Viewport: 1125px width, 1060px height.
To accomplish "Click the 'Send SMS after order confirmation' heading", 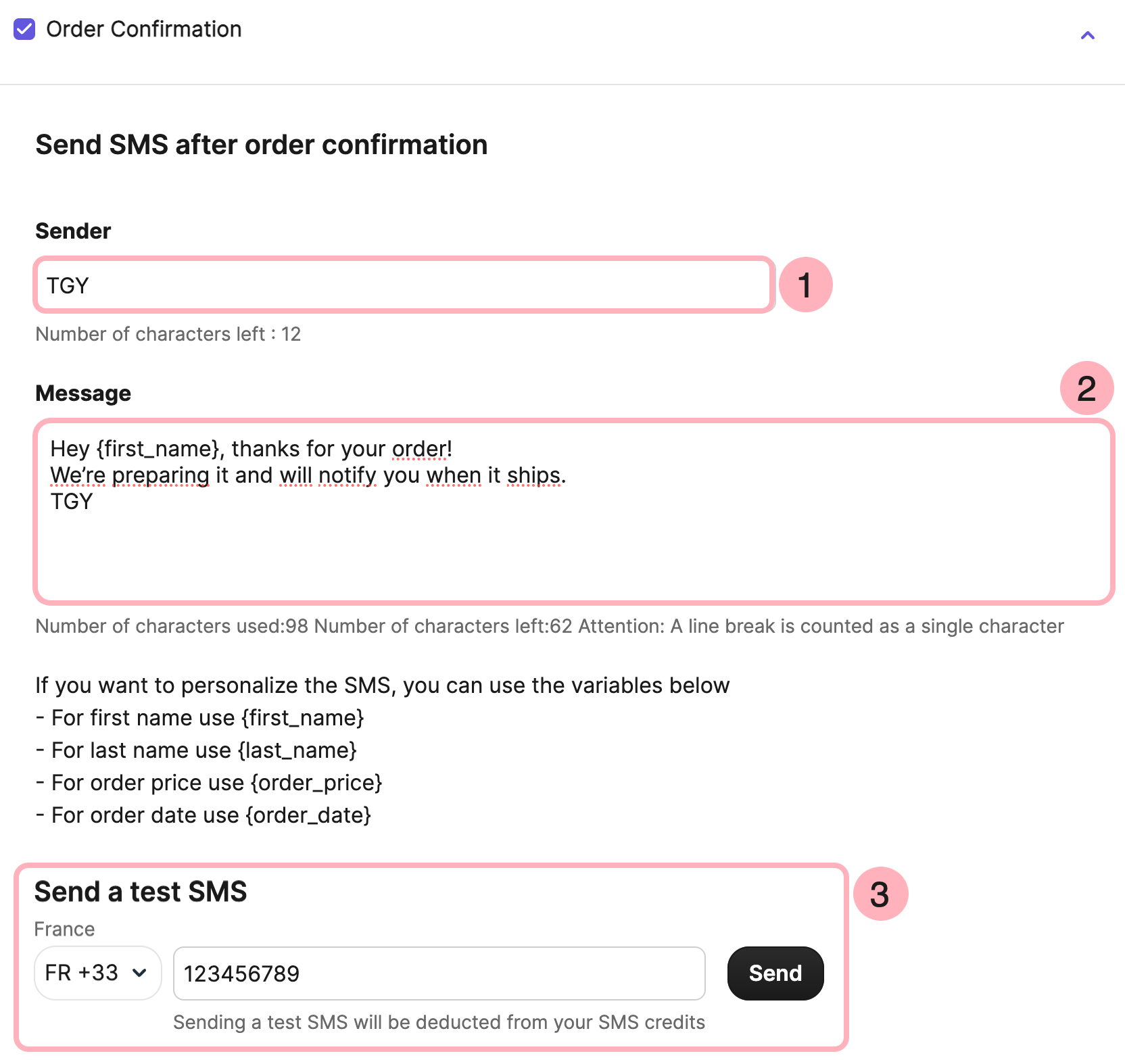I will (261, 145).
